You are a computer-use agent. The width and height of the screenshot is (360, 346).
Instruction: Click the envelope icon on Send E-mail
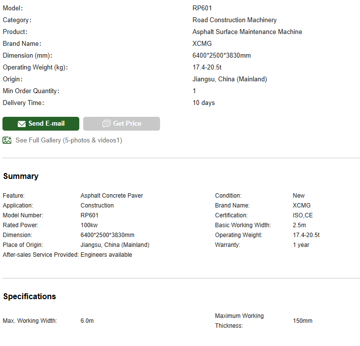[22, 124]
